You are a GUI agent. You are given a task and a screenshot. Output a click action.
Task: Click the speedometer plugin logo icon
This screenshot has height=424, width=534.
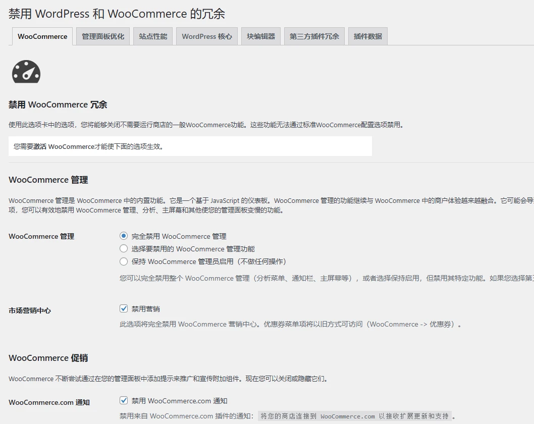coord(26,72)
